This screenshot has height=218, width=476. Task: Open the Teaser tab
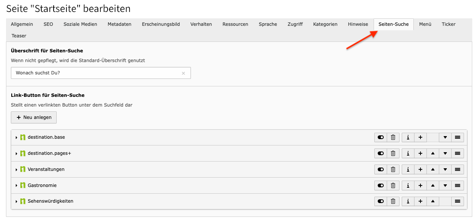[x=19, y=36]
